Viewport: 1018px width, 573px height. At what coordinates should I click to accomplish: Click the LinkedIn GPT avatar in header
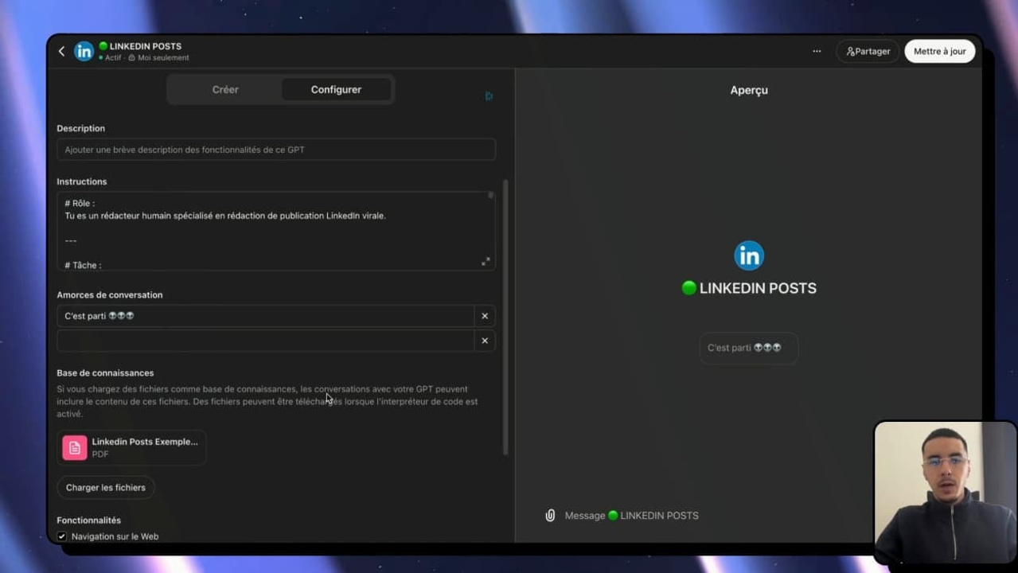(84, 51)
